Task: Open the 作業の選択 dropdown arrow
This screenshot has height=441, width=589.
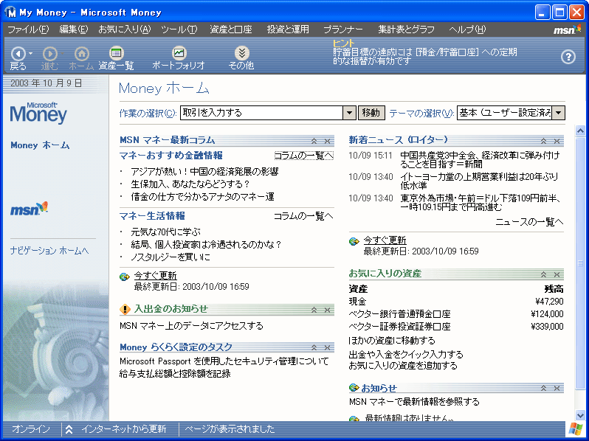Action: coord(349,113)
